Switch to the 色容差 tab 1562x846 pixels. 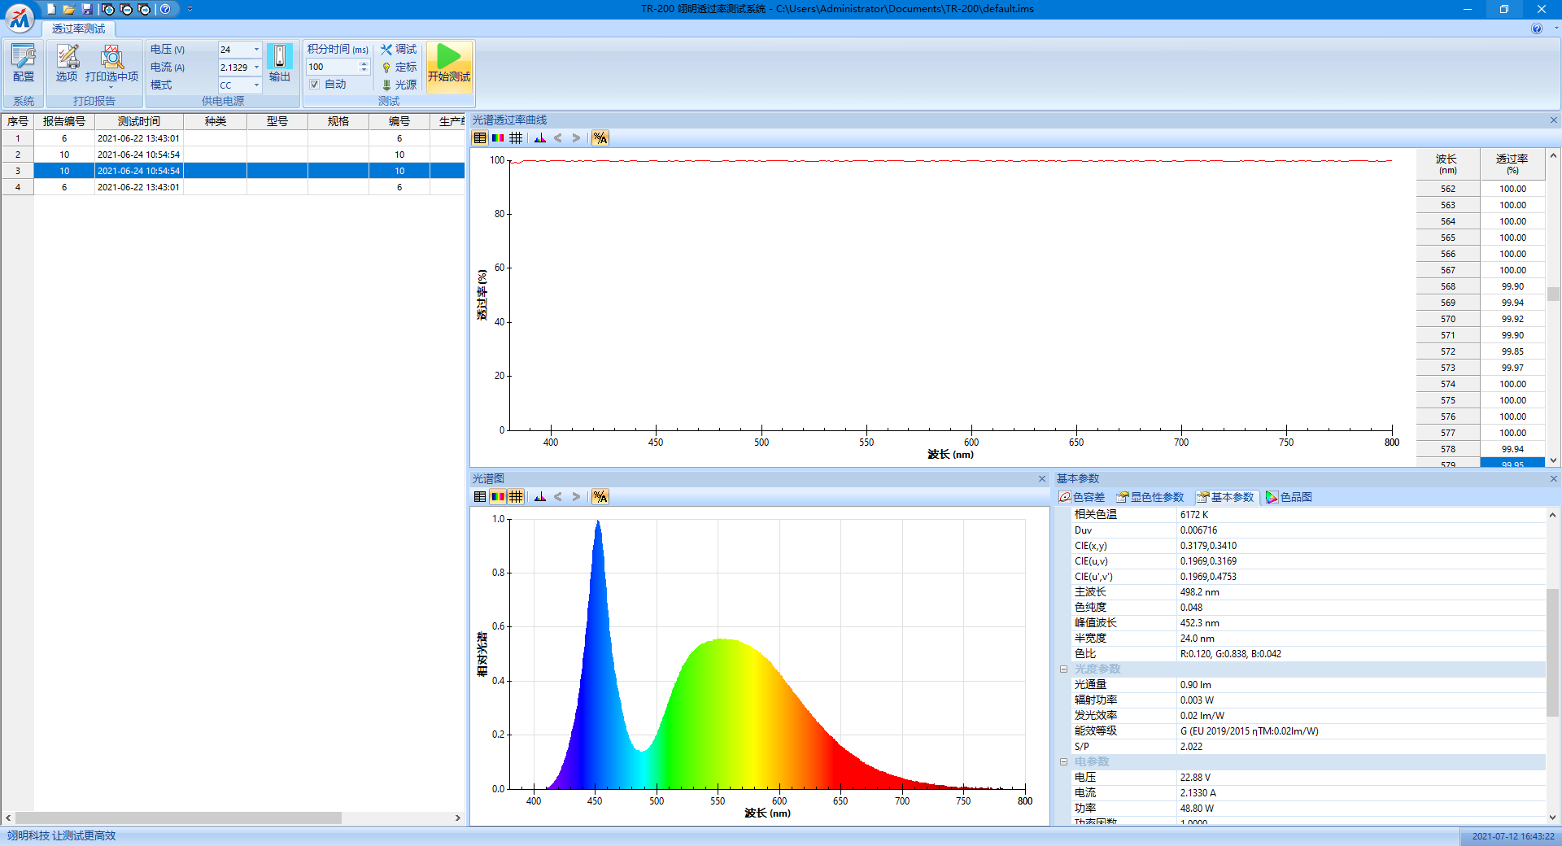click(1082, 497)
